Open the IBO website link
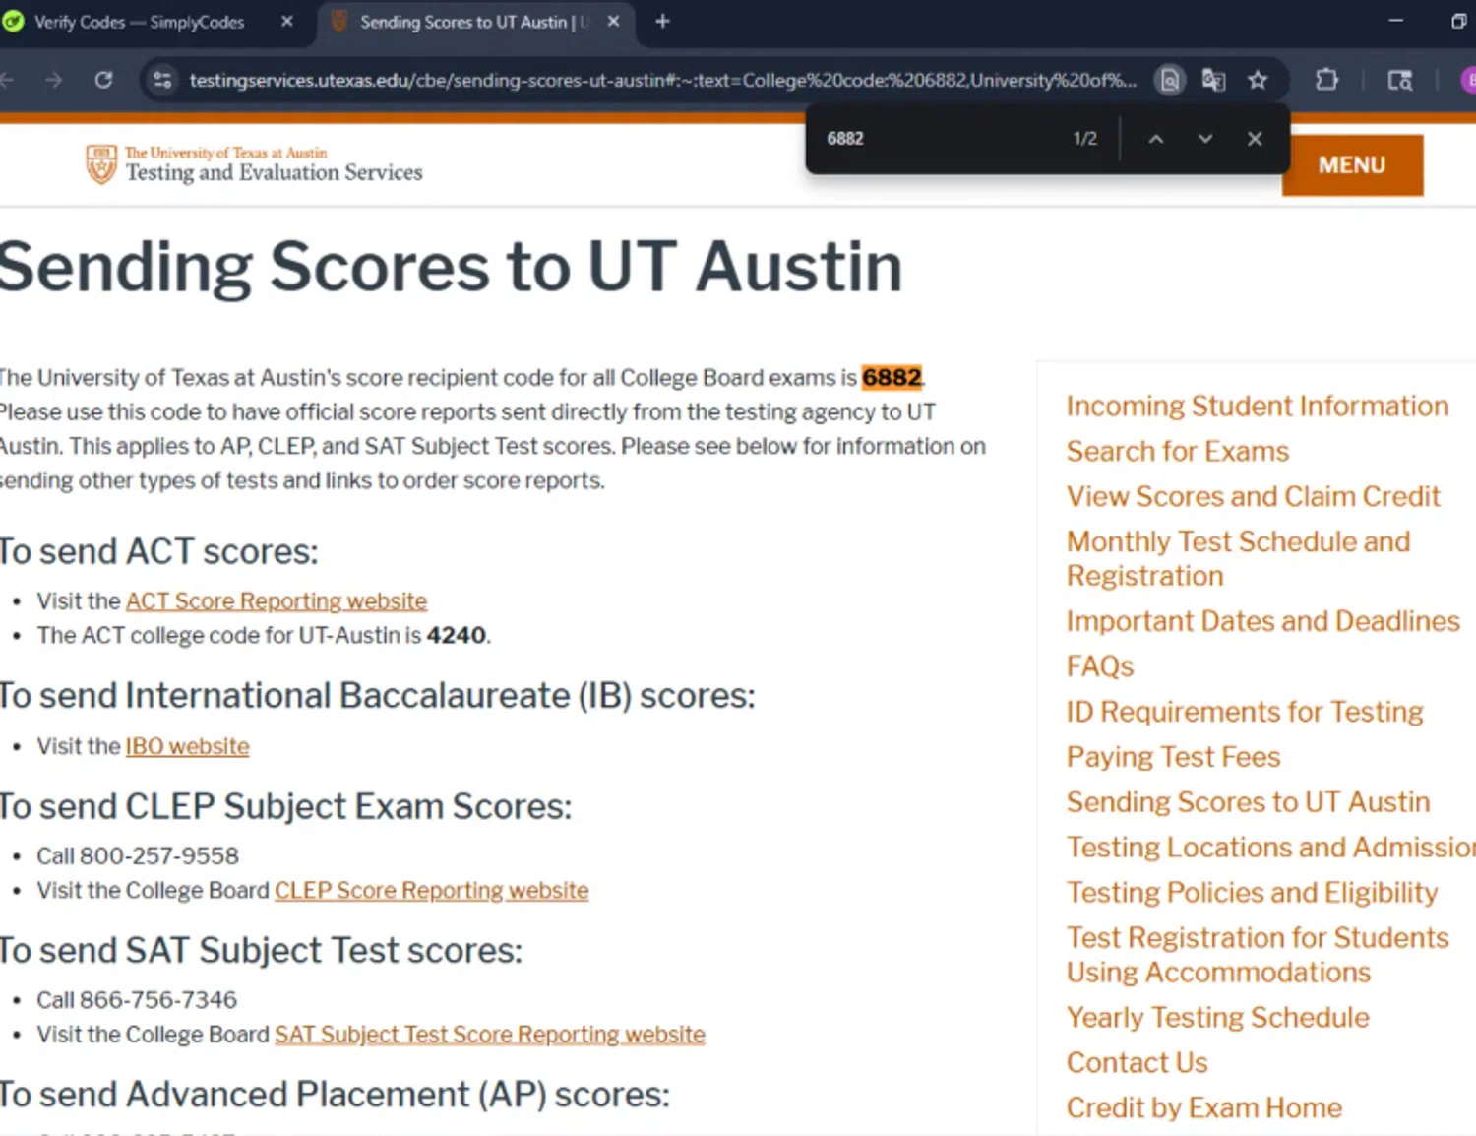Viewport: 1476px width, 1136px height. [187, 746]
